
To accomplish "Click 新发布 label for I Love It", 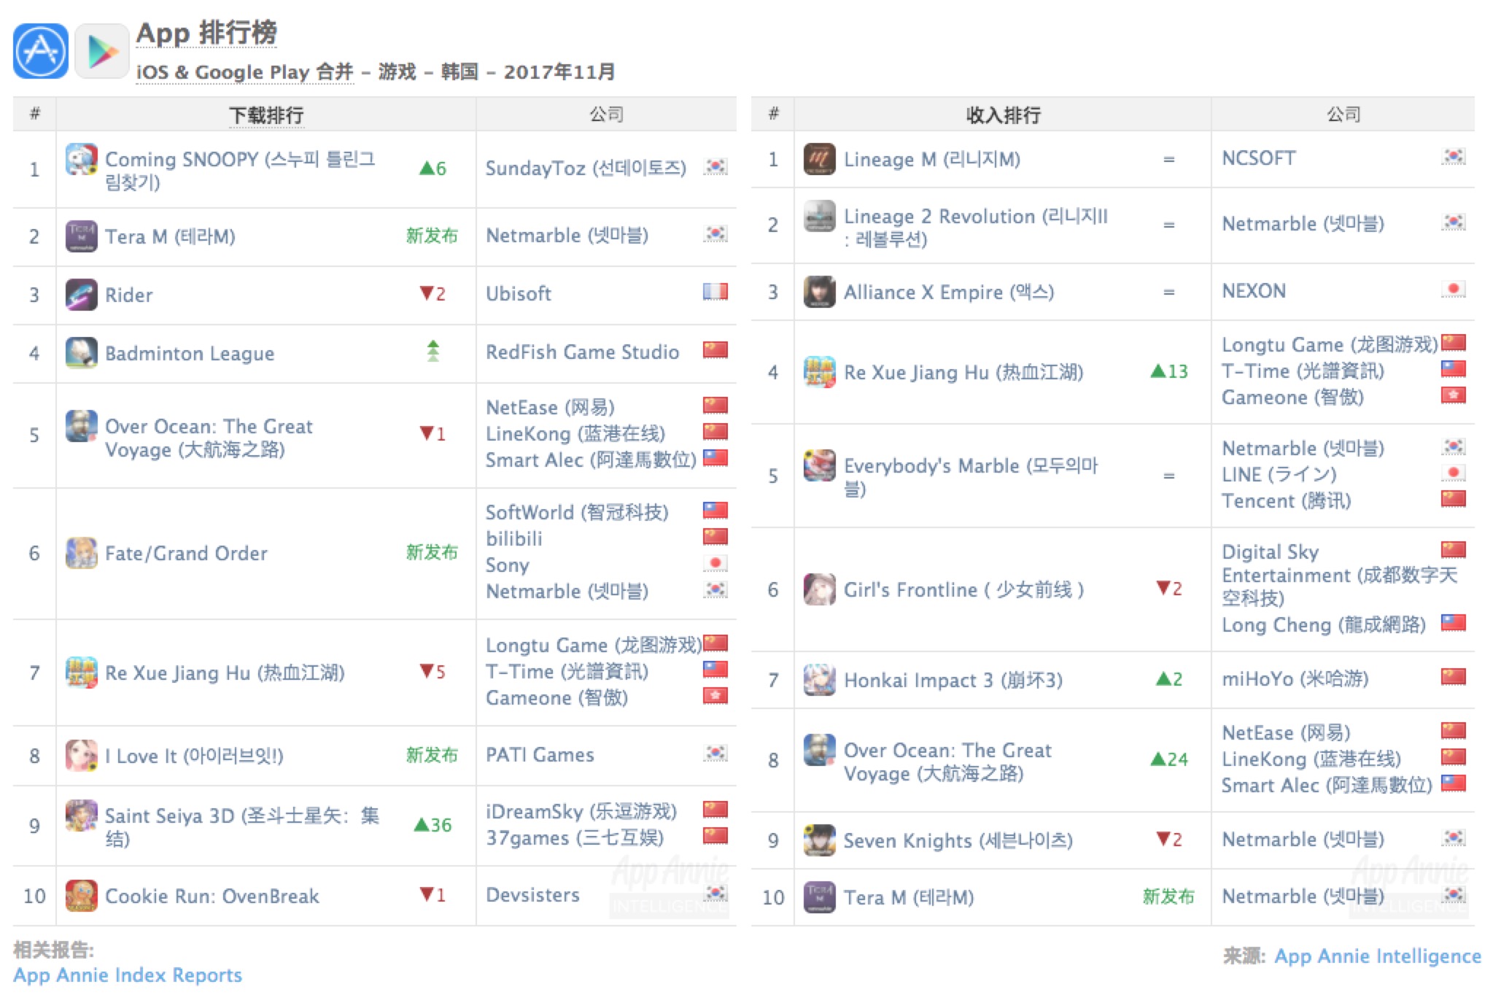I will (432, 755).
